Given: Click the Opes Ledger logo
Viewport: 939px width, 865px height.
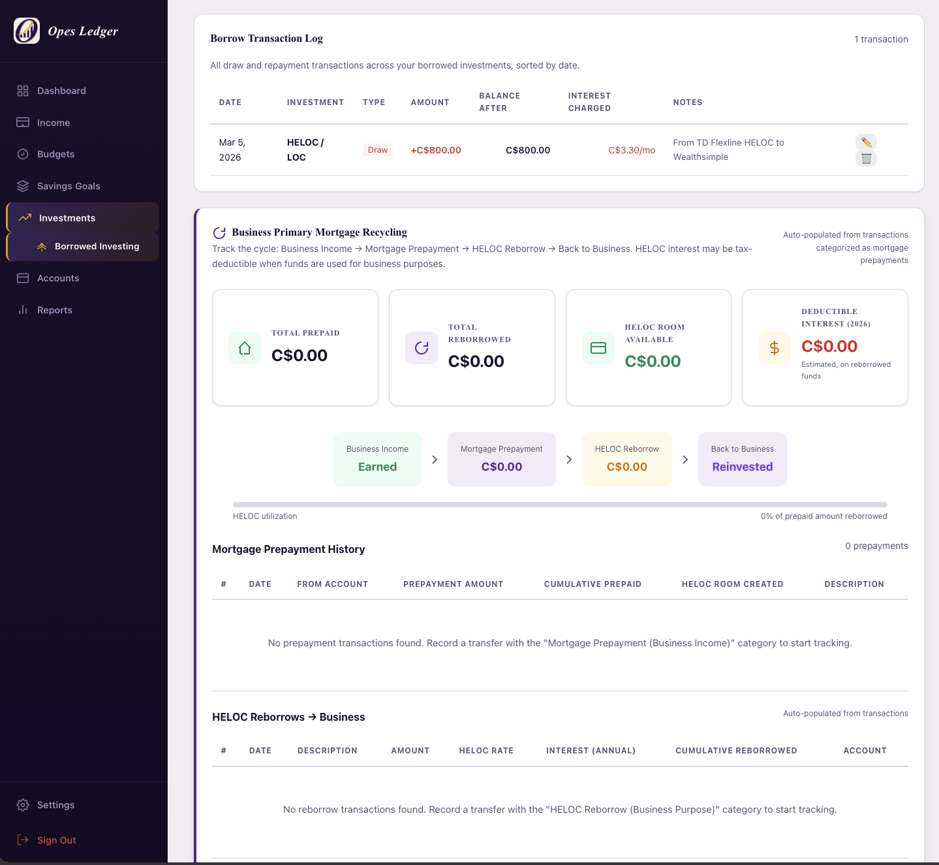Looking at the screenshot, I should point(26,31).
